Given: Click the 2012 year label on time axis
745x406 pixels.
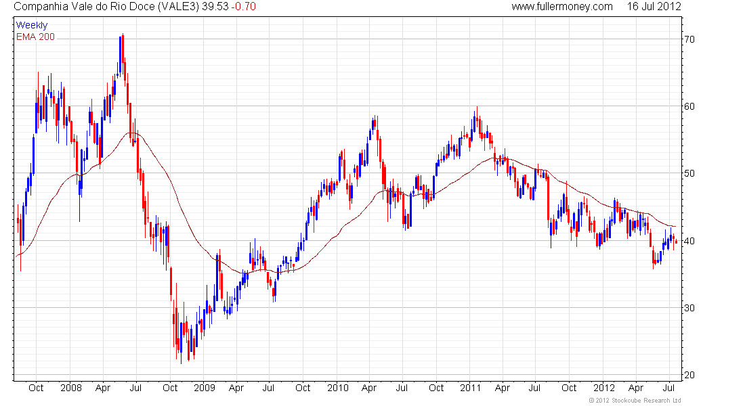Looking at the screenshot, I should pos(604,388).
